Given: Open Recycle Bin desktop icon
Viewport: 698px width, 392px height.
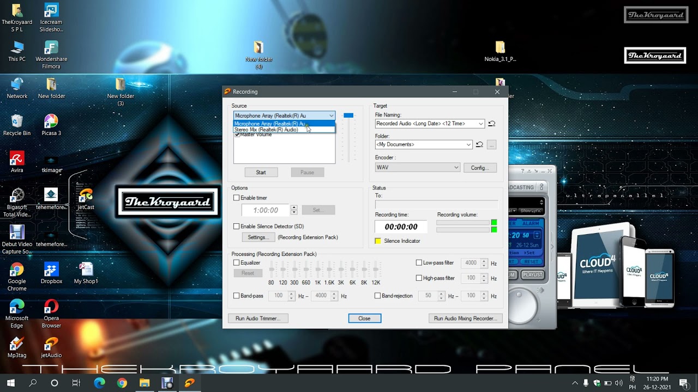Looking at the screenshot, I should pos(17,125).
